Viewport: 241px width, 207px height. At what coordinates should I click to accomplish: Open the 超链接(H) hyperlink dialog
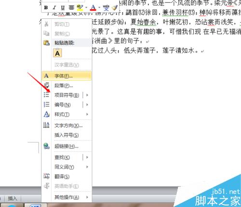[x=67, y=146]
